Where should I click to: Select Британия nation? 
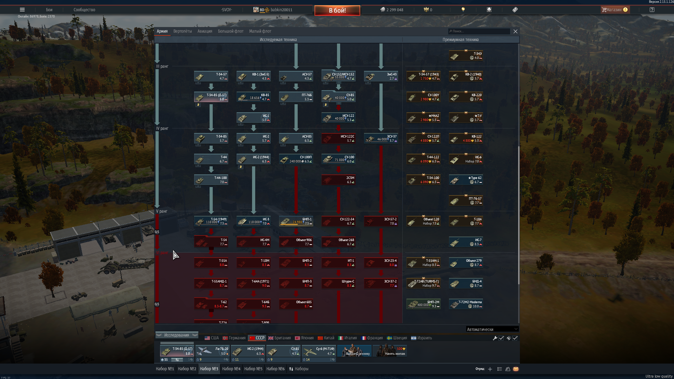coord(279,338)
